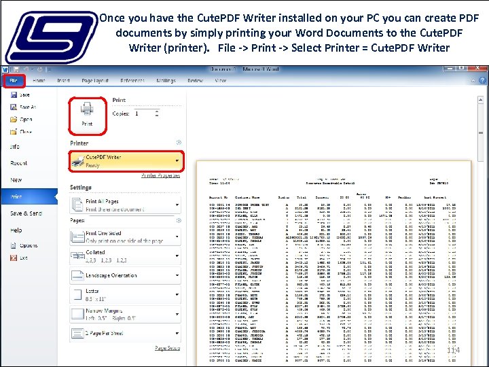Viewport: 489px width, 367px height.
Task: Decrease copies with the down arrow
Action: (x=157, y=116)
